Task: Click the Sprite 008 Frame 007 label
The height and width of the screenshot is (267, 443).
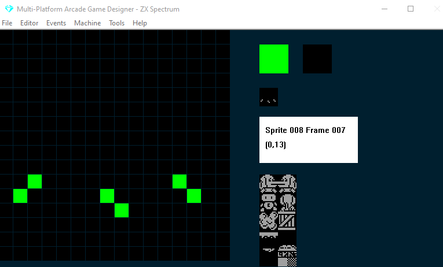Action: [x=305, y=130]
